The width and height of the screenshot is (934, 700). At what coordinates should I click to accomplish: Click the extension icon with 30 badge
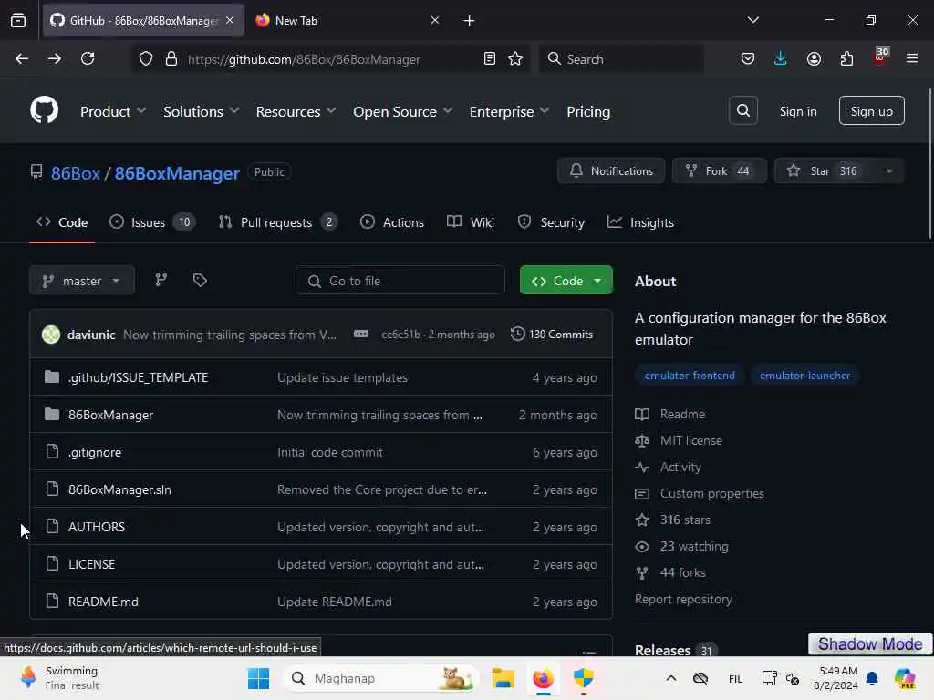click(880, 57)
